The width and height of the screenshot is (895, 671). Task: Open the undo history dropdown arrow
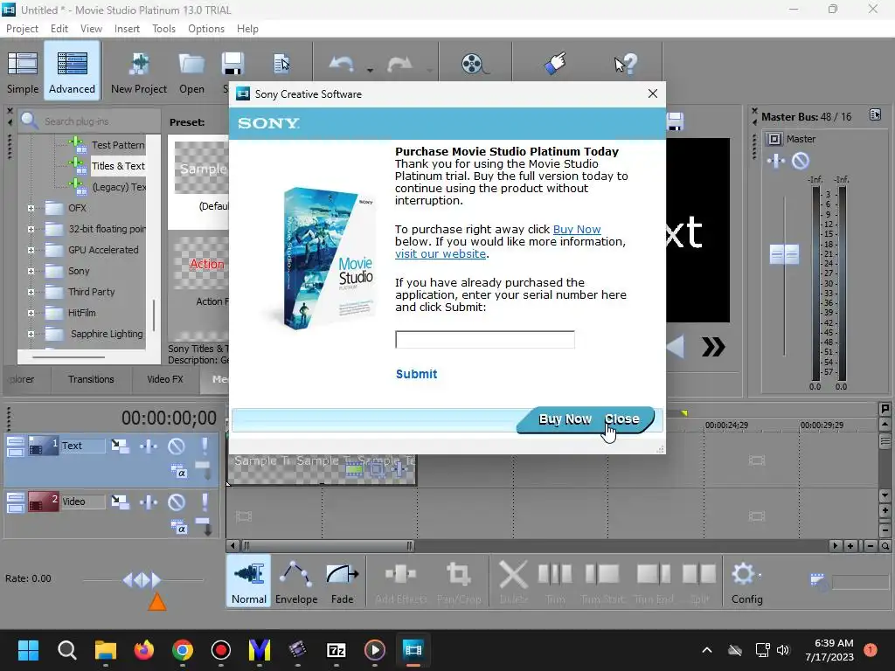[370, 70]
